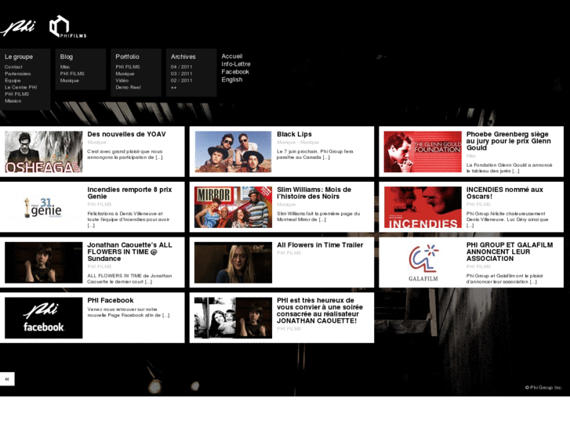The height and width of the screenshot is (427, 570).
Task: Open All Flowers in Time Trailer title
Action: 320,245
